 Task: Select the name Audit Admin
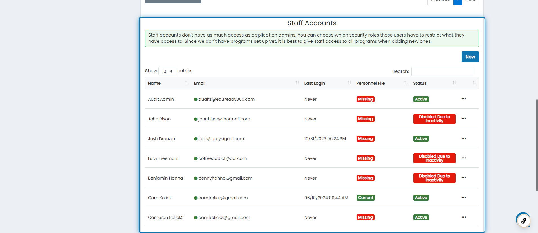tap(161, 99)
